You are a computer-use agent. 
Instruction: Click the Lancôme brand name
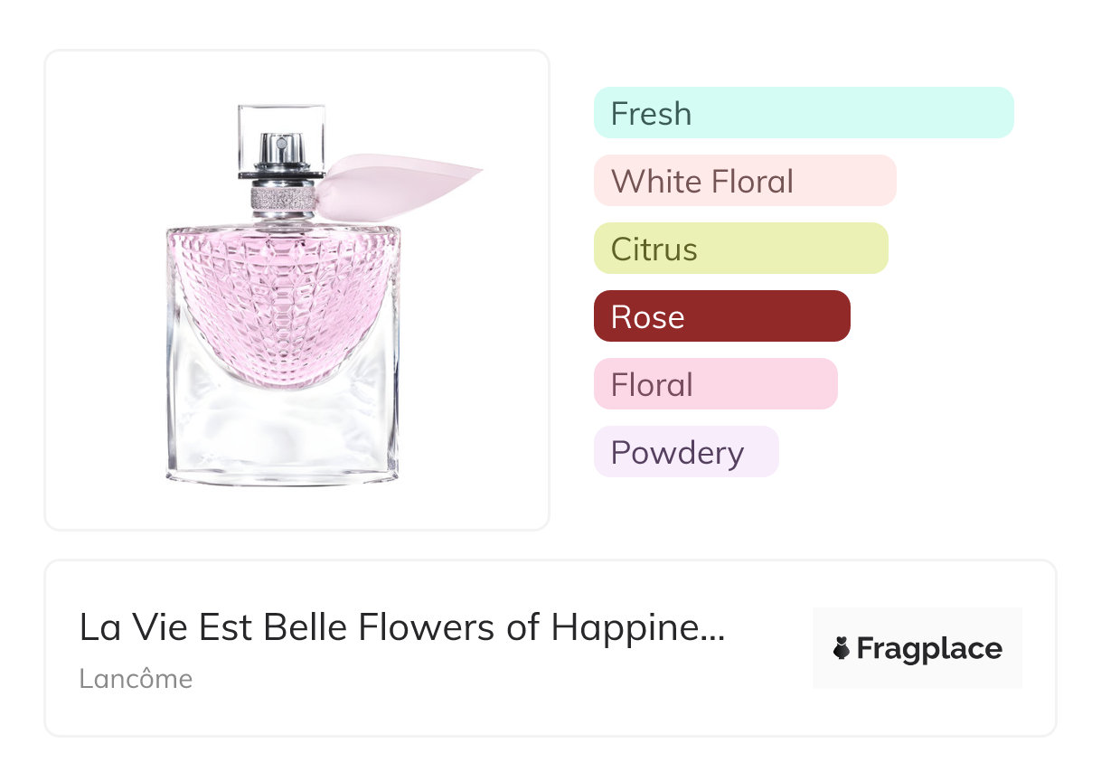click(136, 679)
